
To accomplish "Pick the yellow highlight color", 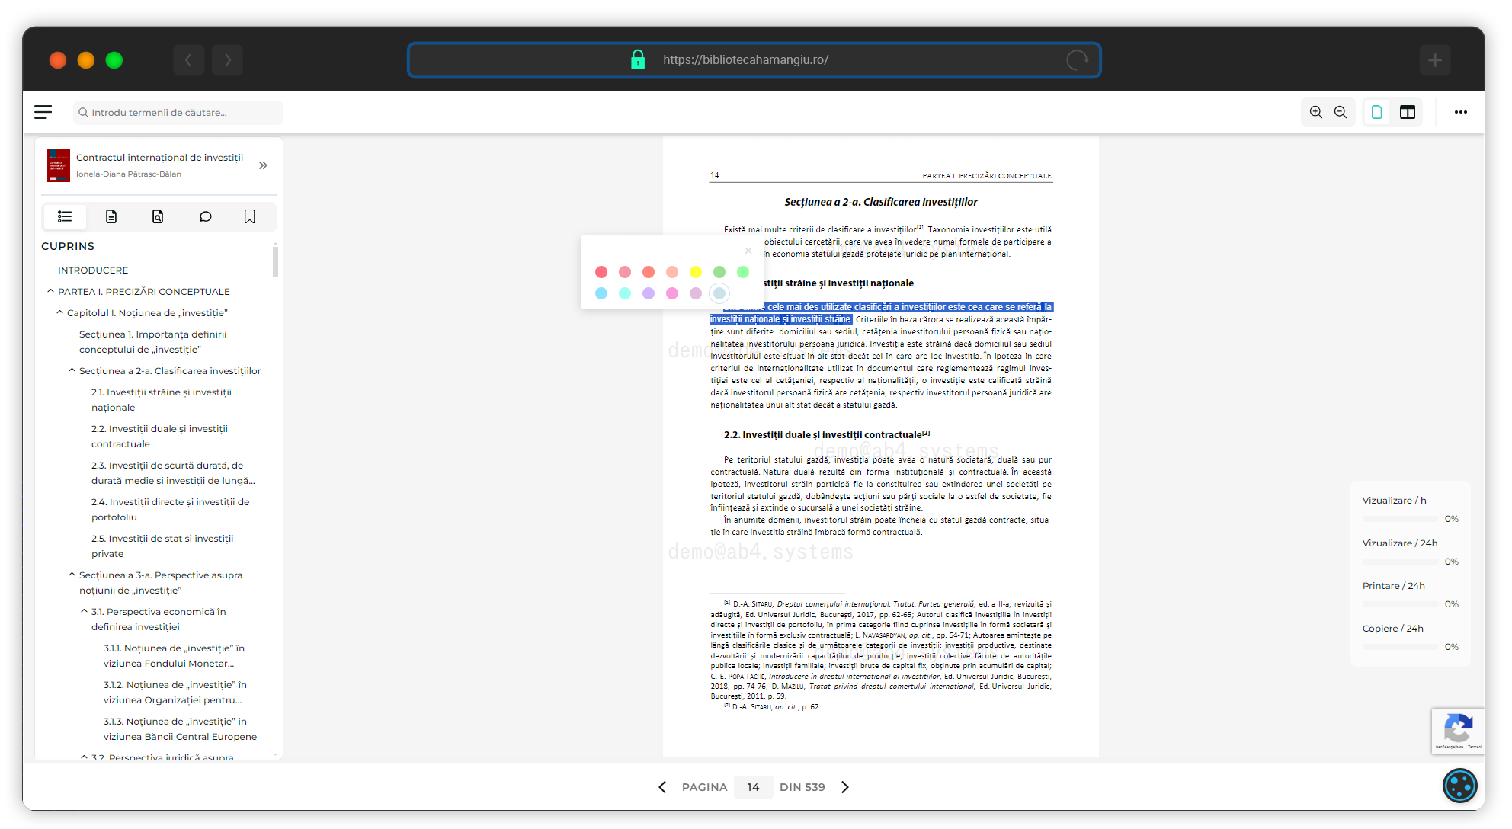I will [x=696, y=272].
